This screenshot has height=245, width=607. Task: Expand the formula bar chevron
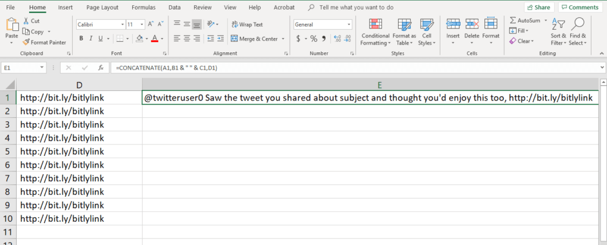pos(600,68)
